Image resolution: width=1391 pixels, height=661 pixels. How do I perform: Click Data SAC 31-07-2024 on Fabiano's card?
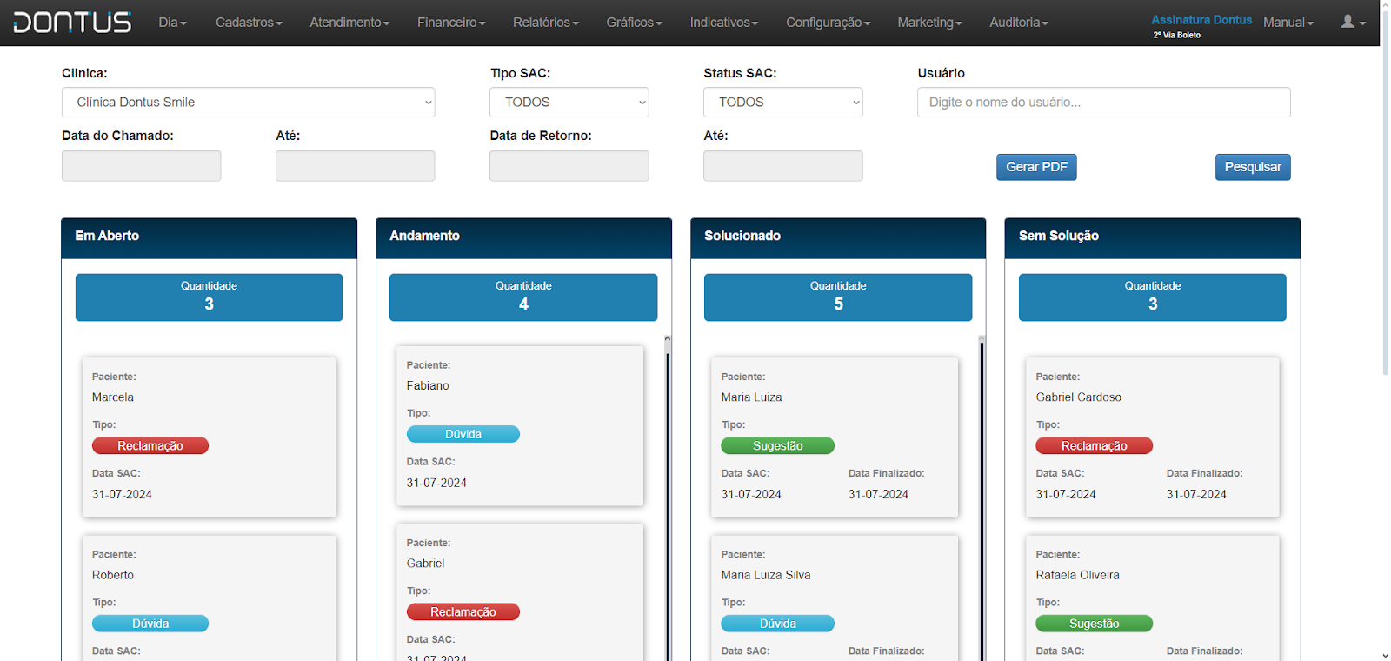[x=436, y=483]
